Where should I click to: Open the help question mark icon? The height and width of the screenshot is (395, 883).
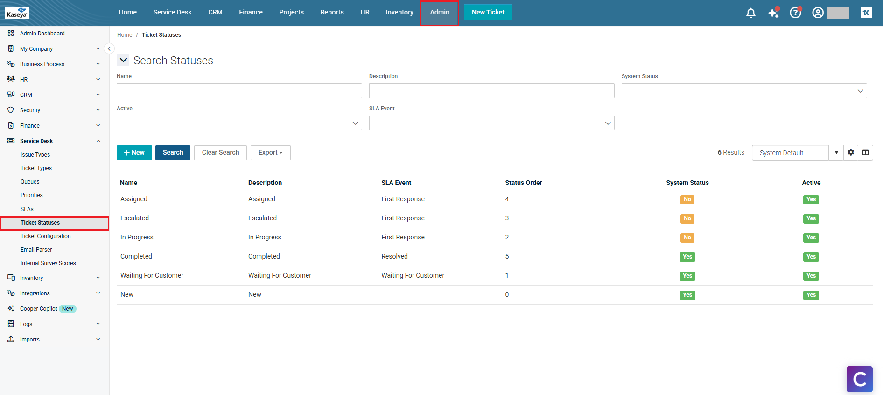(x=795, y=13)
